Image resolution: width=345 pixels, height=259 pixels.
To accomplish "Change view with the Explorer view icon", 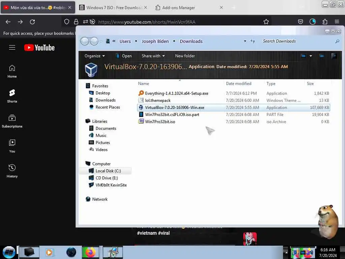I will click(303, 56).
